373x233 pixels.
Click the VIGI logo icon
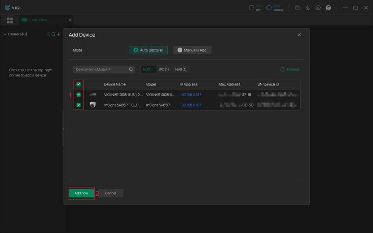8,8
